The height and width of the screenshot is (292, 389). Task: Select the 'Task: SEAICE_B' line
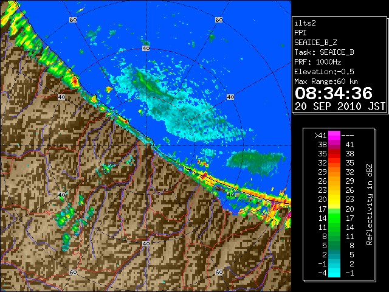pos(324,52)
